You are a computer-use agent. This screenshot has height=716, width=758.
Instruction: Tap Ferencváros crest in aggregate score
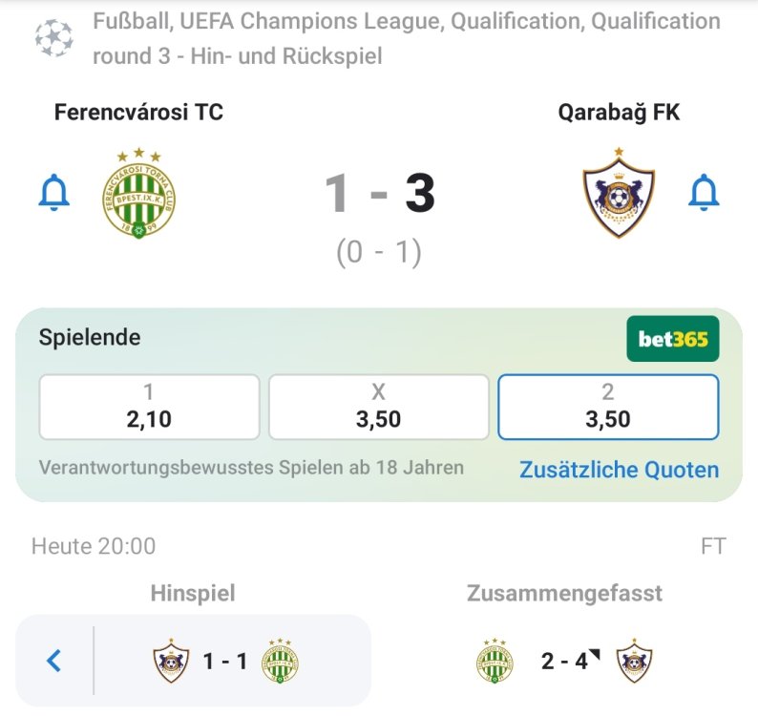(495, 661)
